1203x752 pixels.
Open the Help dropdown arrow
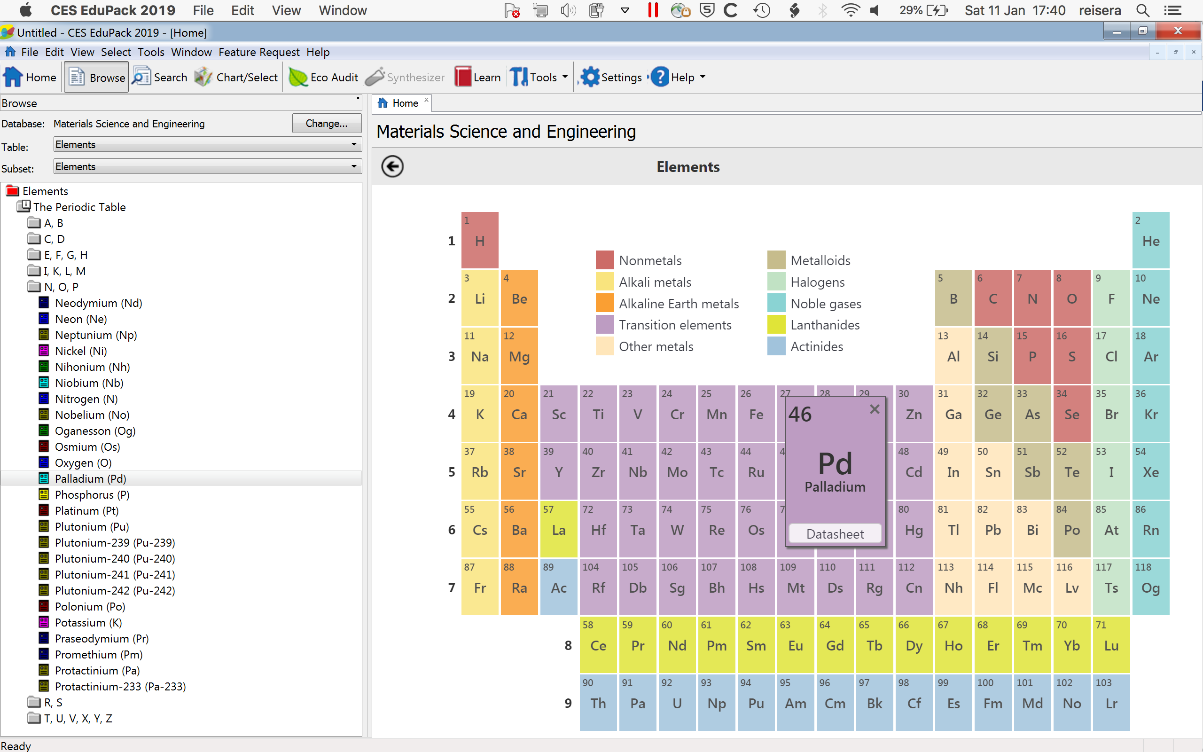click(x=703, y=77)
